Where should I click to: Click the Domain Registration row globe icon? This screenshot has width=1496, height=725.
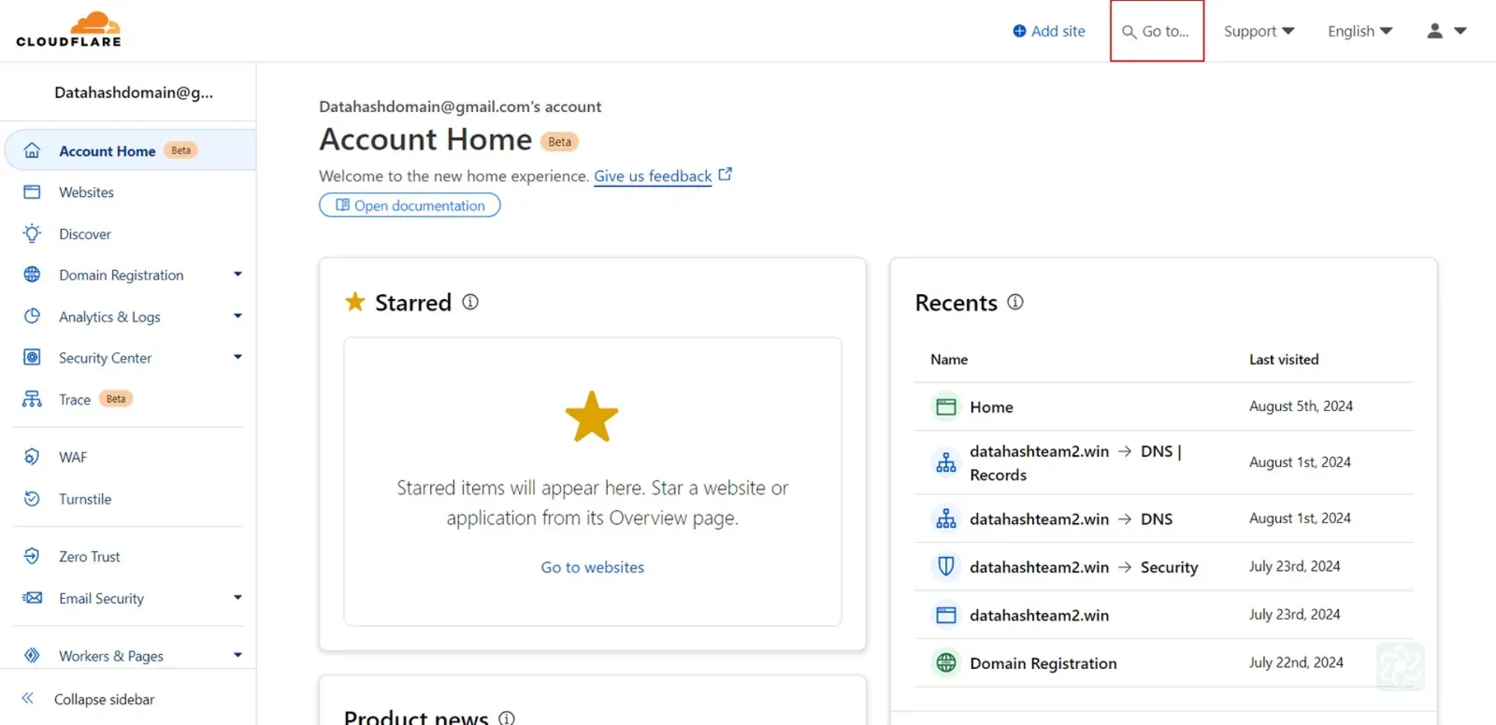946,662
